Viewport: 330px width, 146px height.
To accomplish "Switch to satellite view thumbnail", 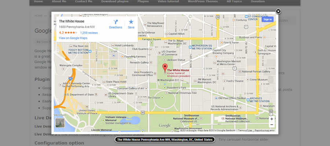I will click(60, 123).
